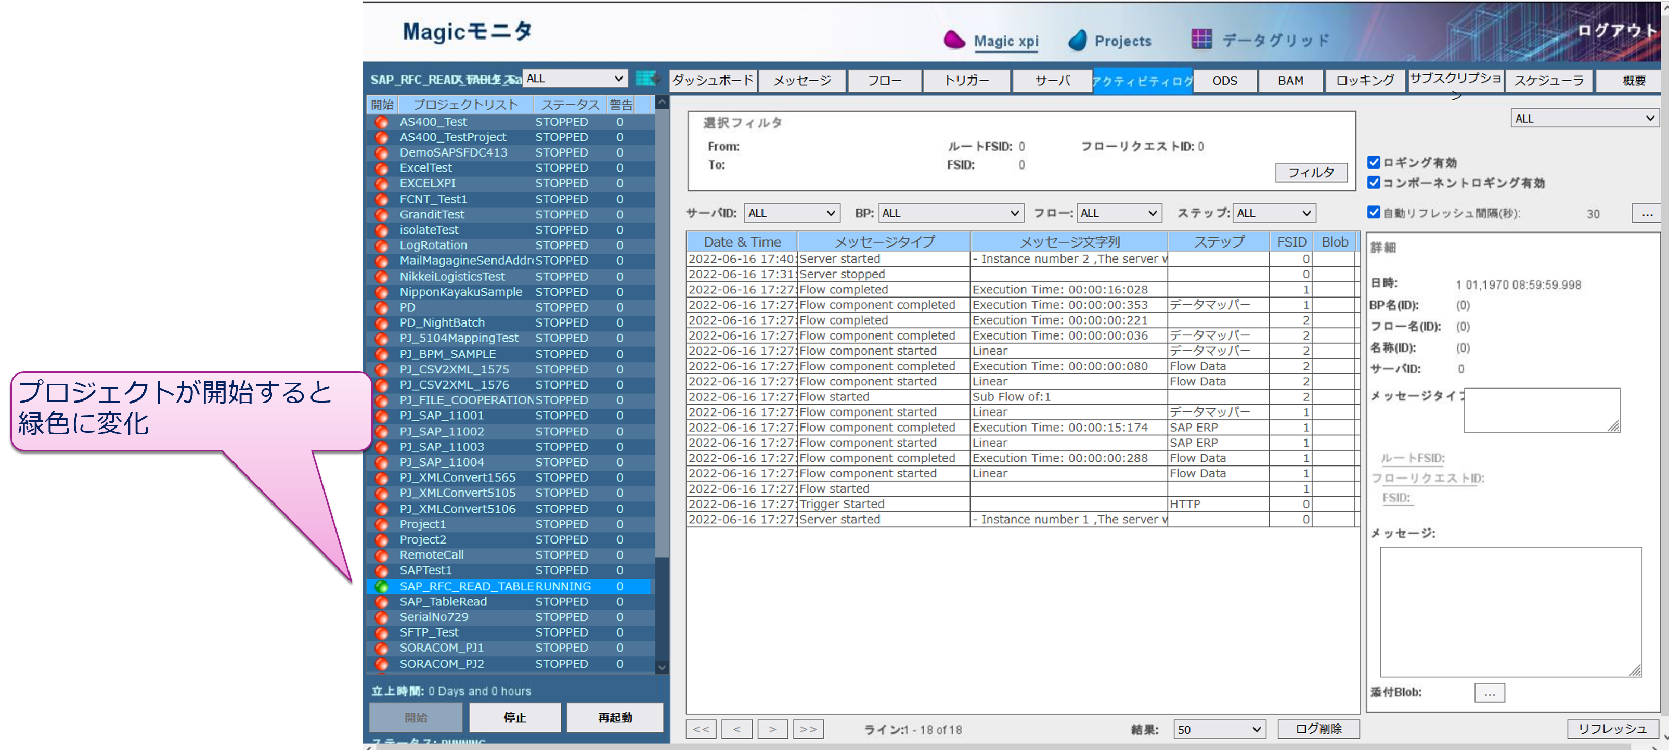Click the red status icon for PD_NightBatch
This screenshot has height=750, width=1669.
[382, 323]
